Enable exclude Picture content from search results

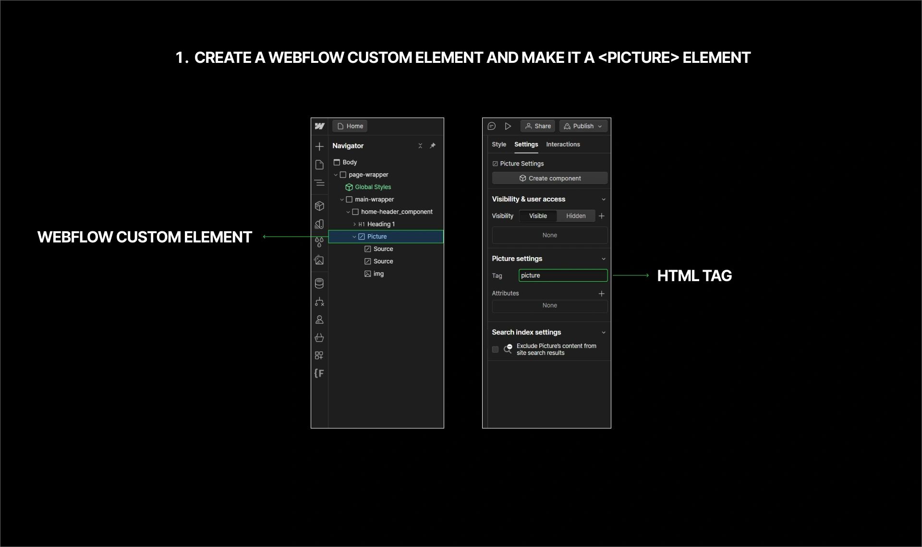(495, 349)
